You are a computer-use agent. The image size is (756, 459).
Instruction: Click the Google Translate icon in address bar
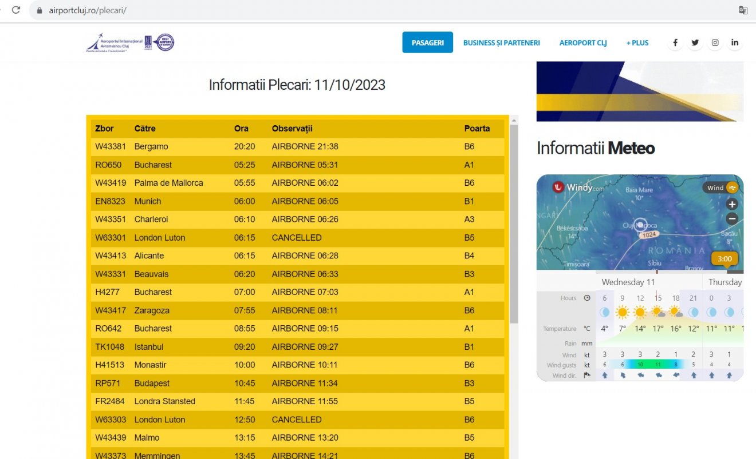743,10
